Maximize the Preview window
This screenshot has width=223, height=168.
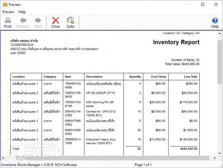click(x=202, y=4)
